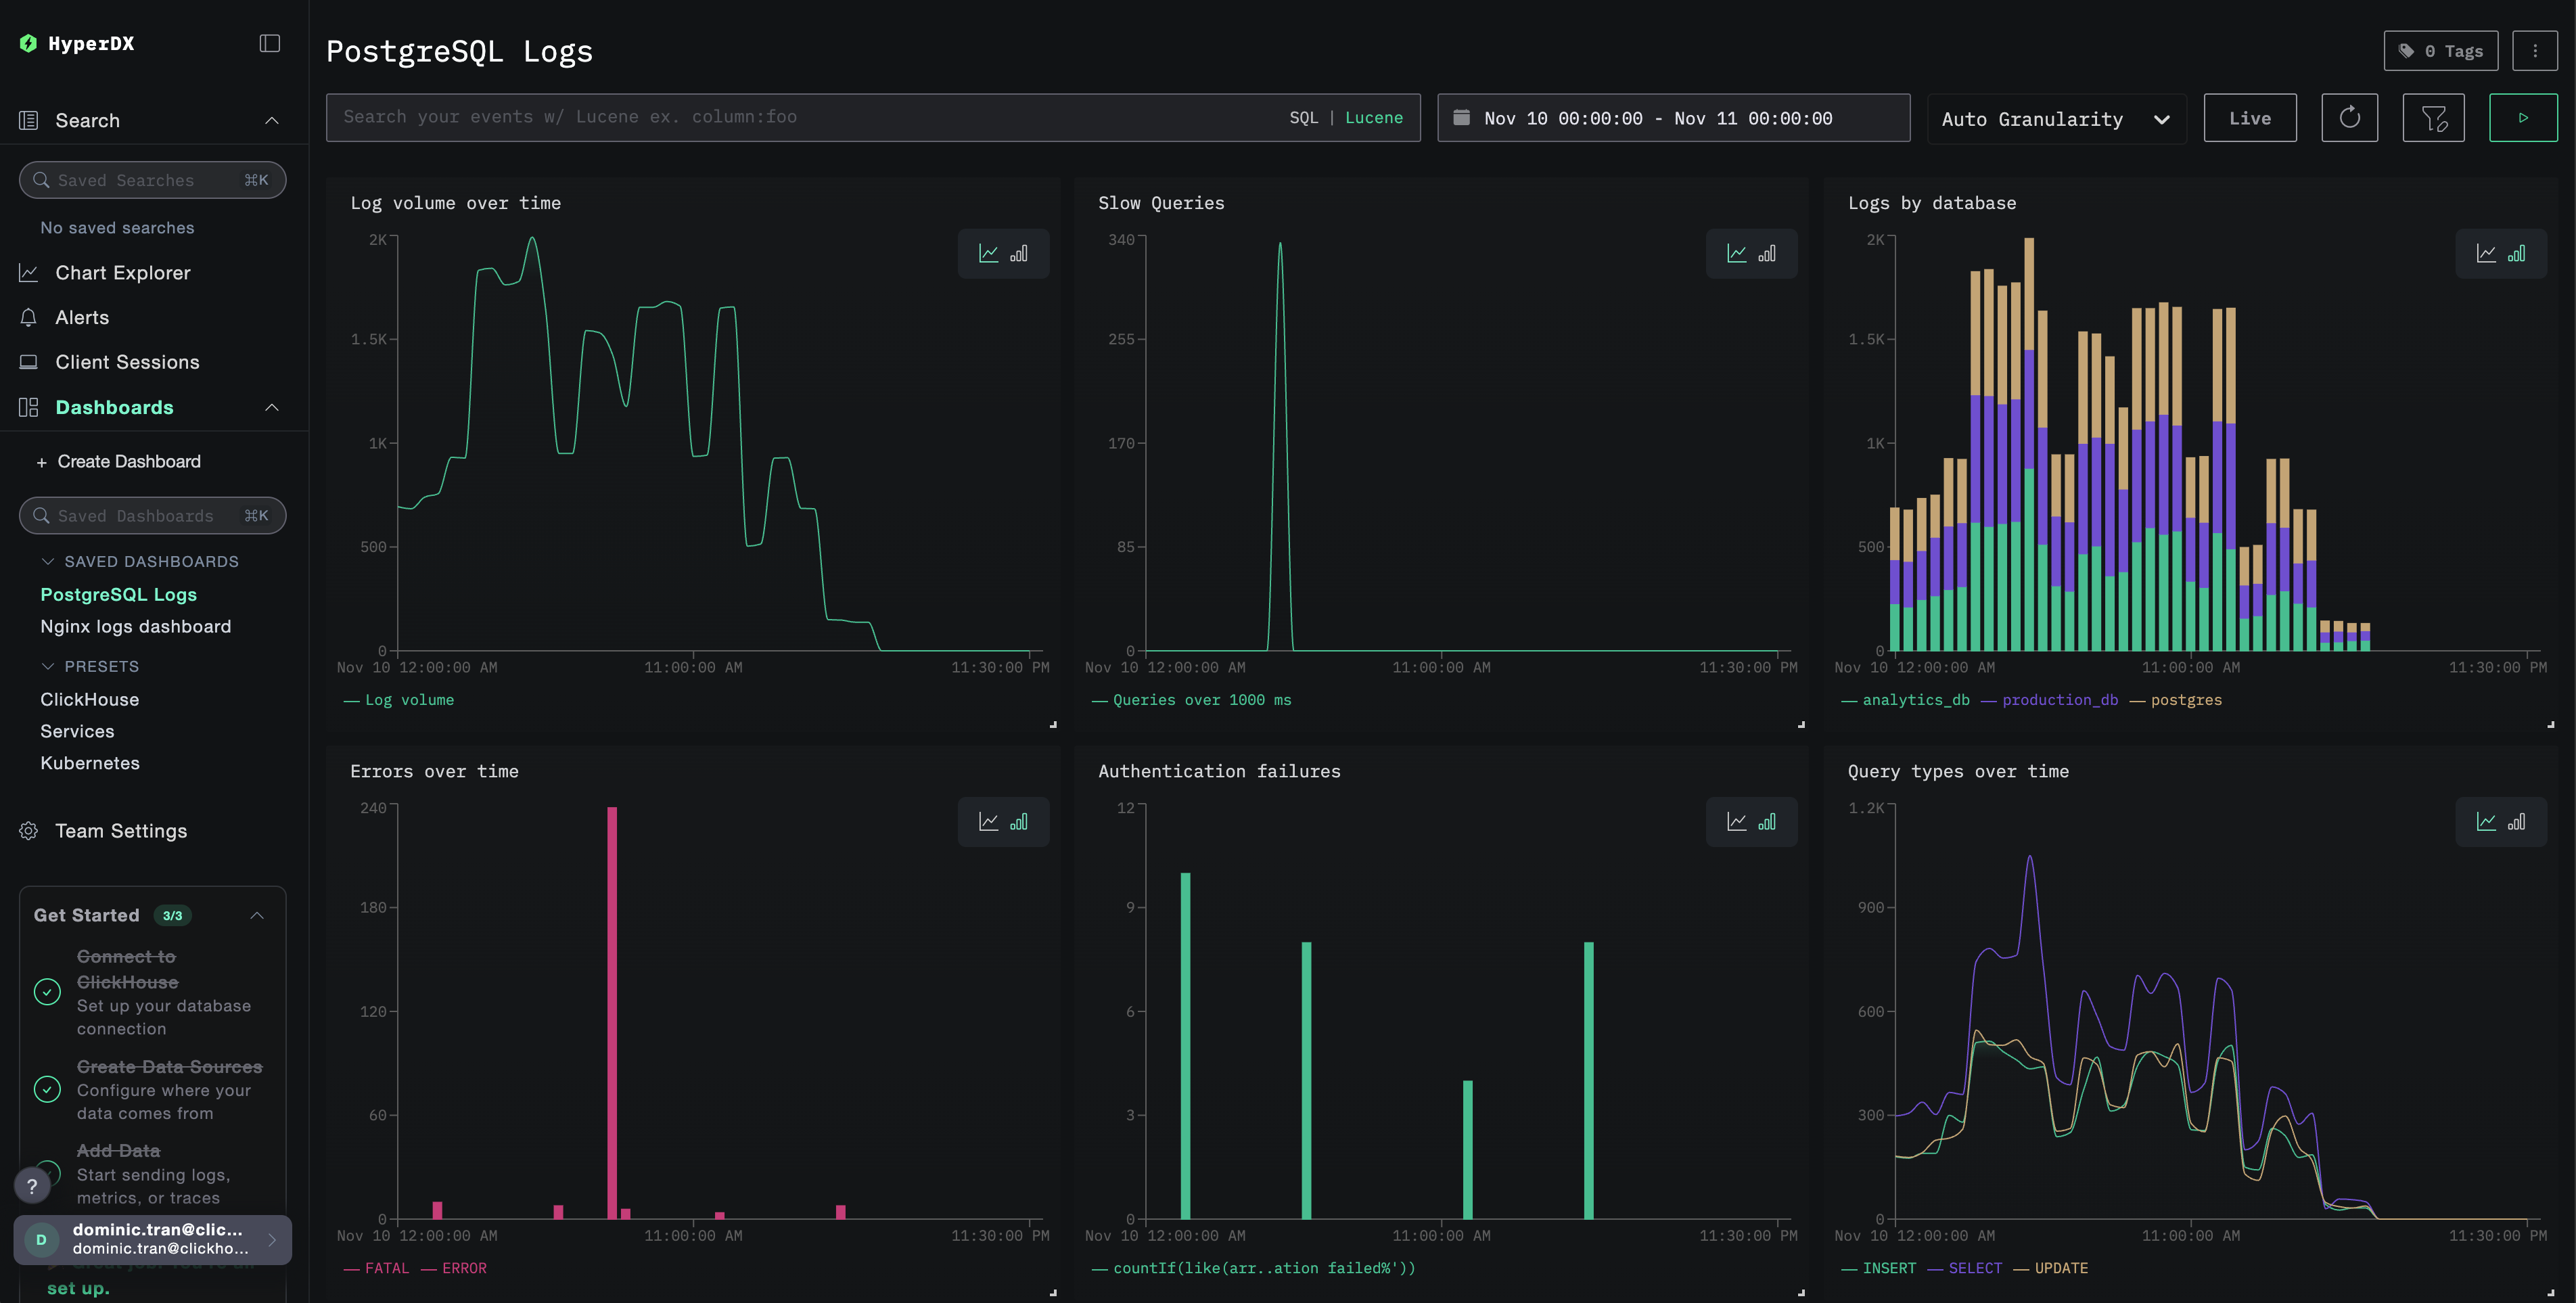Screen dimensions: 2576x1303
Task: Click the refresh dashboard icon
Action: click(x=2350, y=117)
